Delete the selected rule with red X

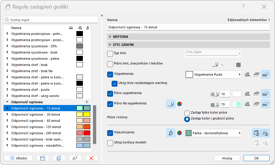pyautogui.click(x=91, y=158)
